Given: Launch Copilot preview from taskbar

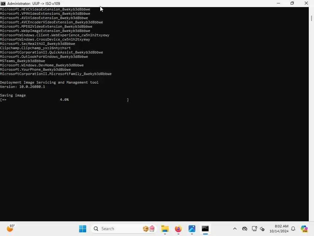Looking at the screenshot, I should (304, 229).
